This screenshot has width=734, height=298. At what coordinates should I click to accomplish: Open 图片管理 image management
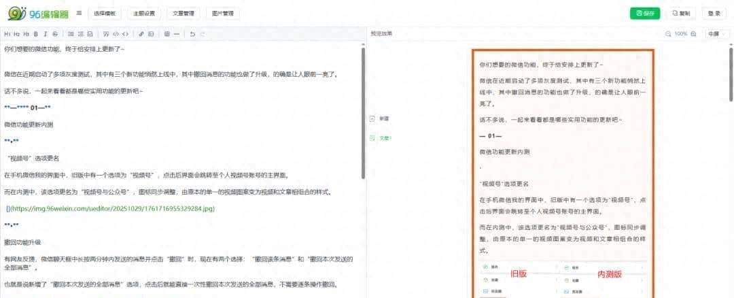coord(222,14)
